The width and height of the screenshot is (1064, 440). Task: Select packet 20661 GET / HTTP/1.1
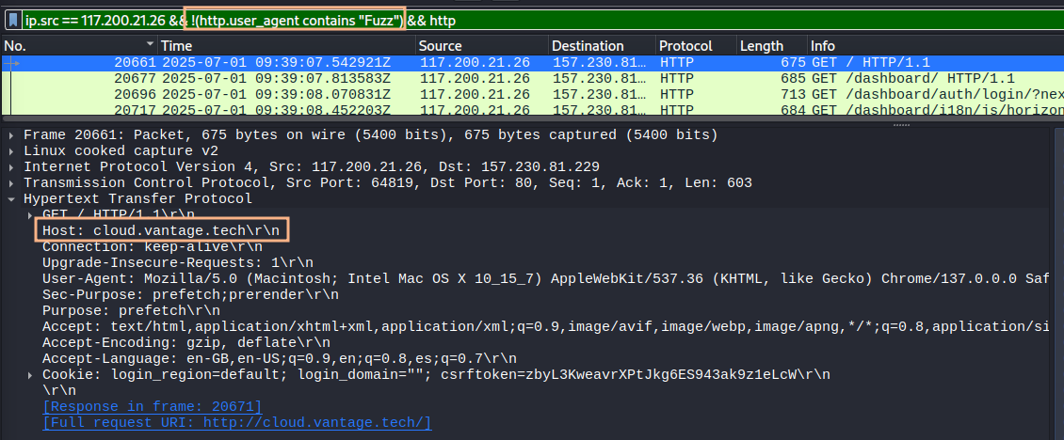(532, 62)
